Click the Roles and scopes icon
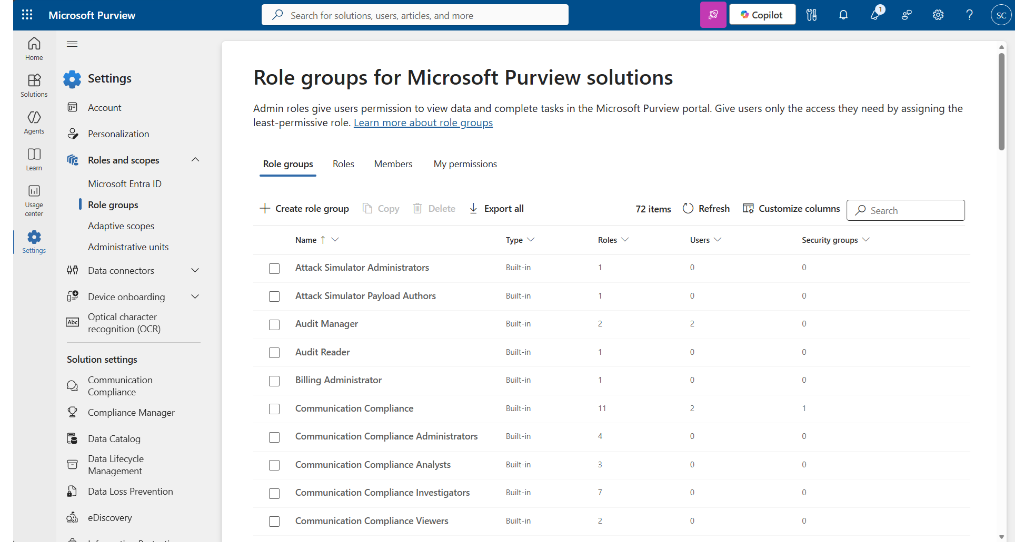The image size is (1015, 542). 73,160
